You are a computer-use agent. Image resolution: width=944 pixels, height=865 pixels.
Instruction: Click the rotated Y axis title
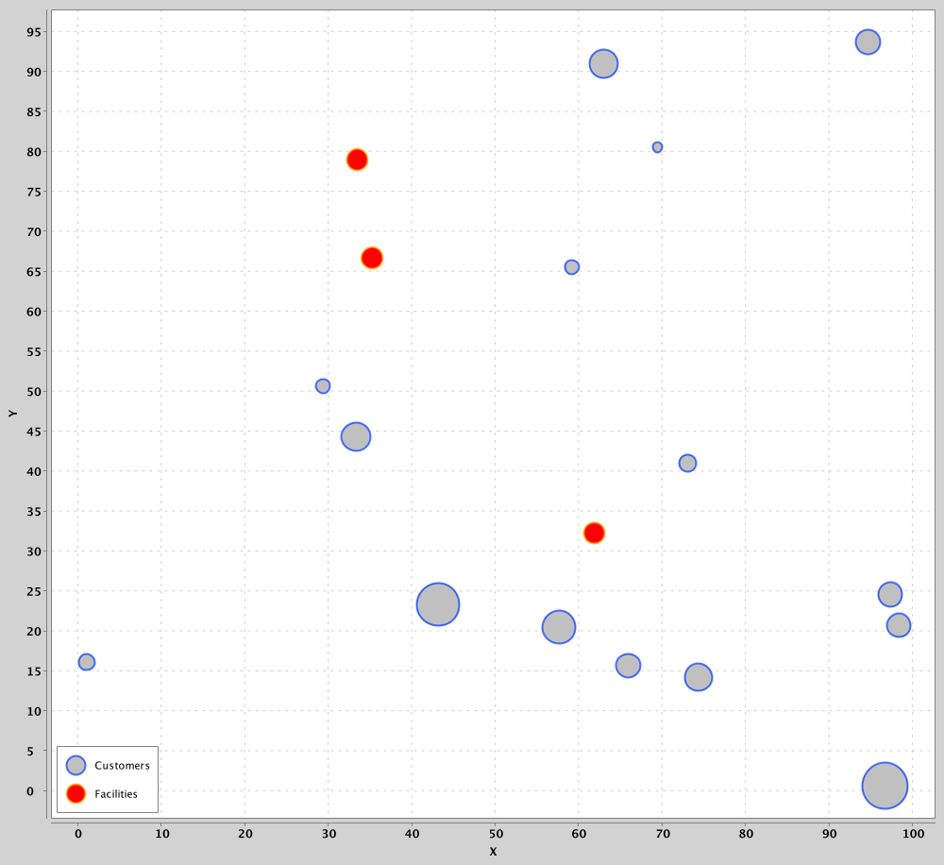pyautogui.click(x=12, y=414)
